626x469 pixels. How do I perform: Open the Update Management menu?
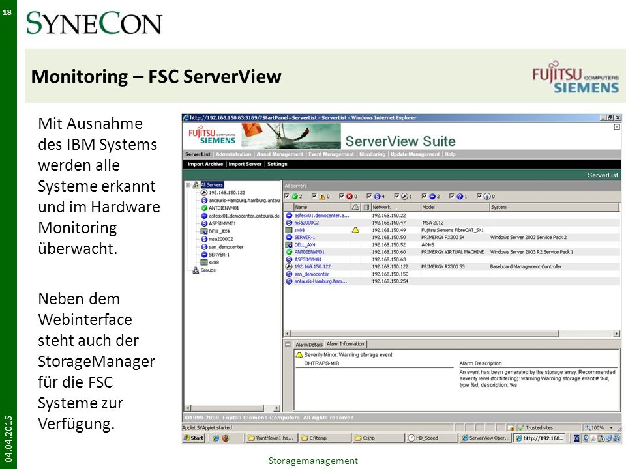point(415,154)
